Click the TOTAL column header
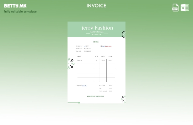 click(x=110, y=57)
